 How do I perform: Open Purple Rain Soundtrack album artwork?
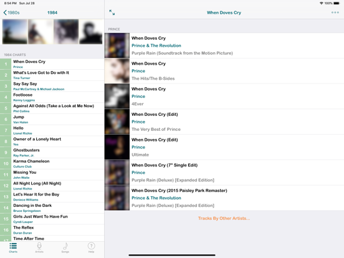(x=117, y=45)
